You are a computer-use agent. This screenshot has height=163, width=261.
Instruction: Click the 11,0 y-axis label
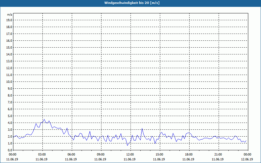pyautogui.click(x=9, y=75)
